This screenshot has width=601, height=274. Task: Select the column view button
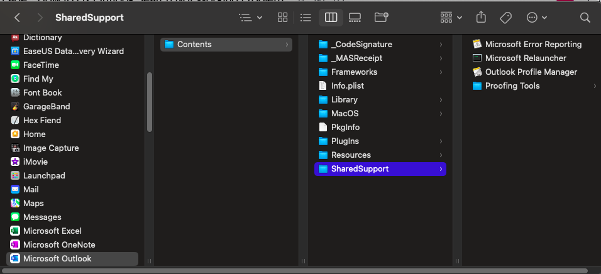pyautogui.click(x=331, y=18)
